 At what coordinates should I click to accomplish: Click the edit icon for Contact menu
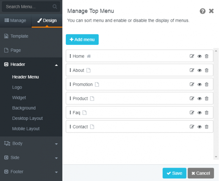click(x=192, y=127)
